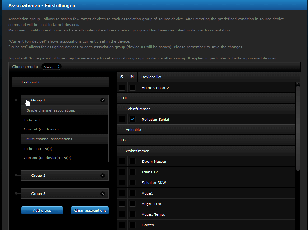Uncheck the M checkbox for Rolladen Schlaf
308x230 pixels.
pos(133,119)
